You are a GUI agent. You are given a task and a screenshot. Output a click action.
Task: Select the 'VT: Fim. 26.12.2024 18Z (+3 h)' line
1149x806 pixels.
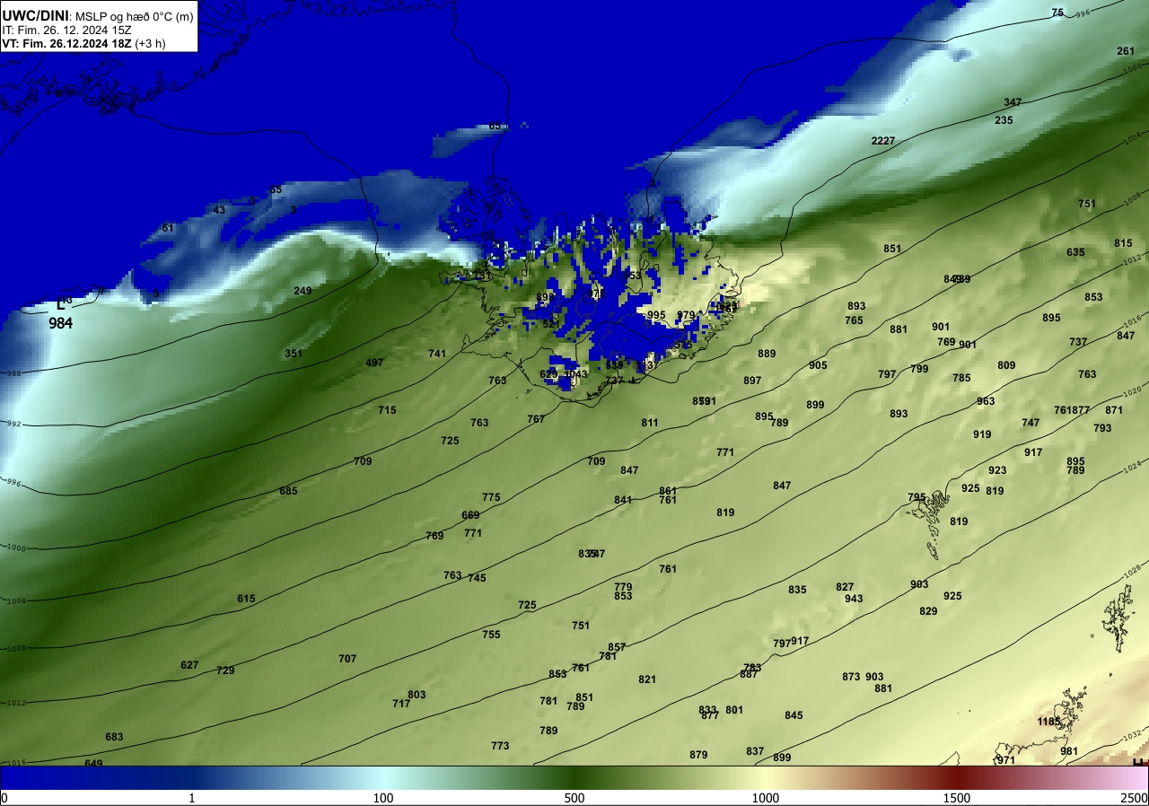click(x=83, y=43)
